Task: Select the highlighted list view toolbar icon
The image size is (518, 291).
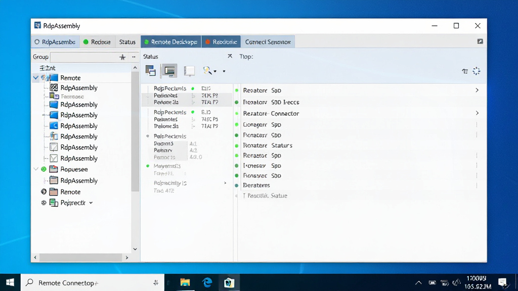Action: (169, 71)
